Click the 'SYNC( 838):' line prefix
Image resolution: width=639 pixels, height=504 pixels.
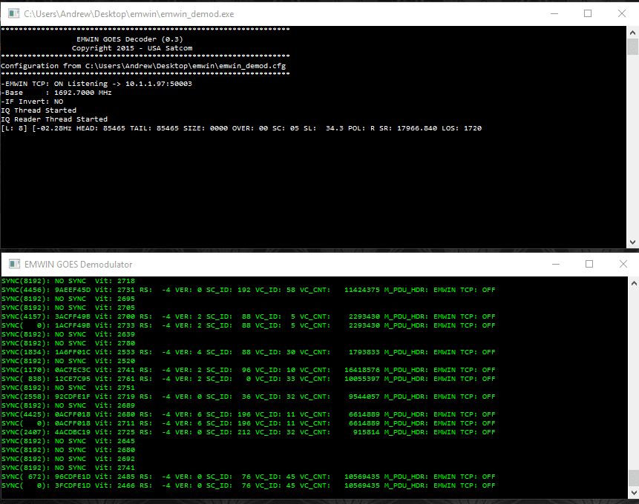pyautogui.click(x=26, y=379)
